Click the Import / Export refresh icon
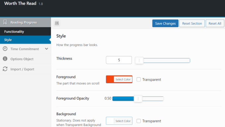The width and height of the screenshot is (225, 127). [5, 69]
